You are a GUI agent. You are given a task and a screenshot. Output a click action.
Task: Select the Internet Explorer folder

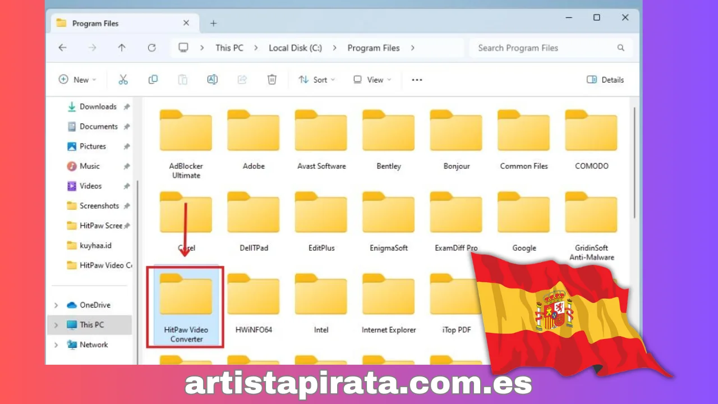[x=389, y=304]
